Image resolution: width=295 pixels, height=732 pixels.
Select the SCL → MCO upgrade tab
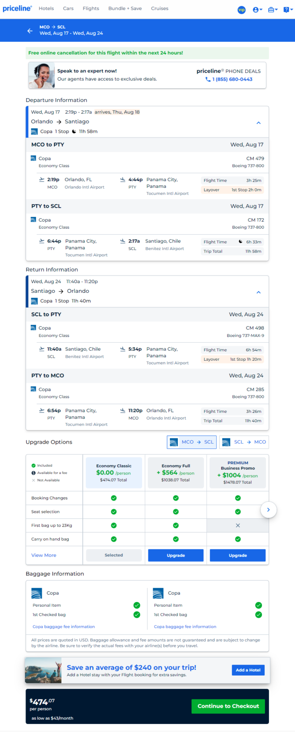244,442
